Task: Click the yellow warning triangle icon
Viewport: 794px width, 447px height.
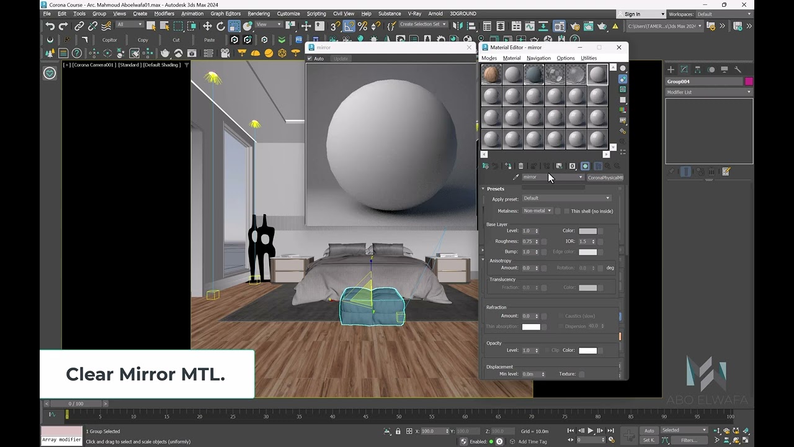Action: pos(615,26)
